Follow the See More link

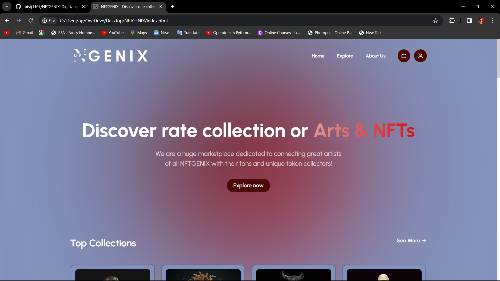coord(411,240)
